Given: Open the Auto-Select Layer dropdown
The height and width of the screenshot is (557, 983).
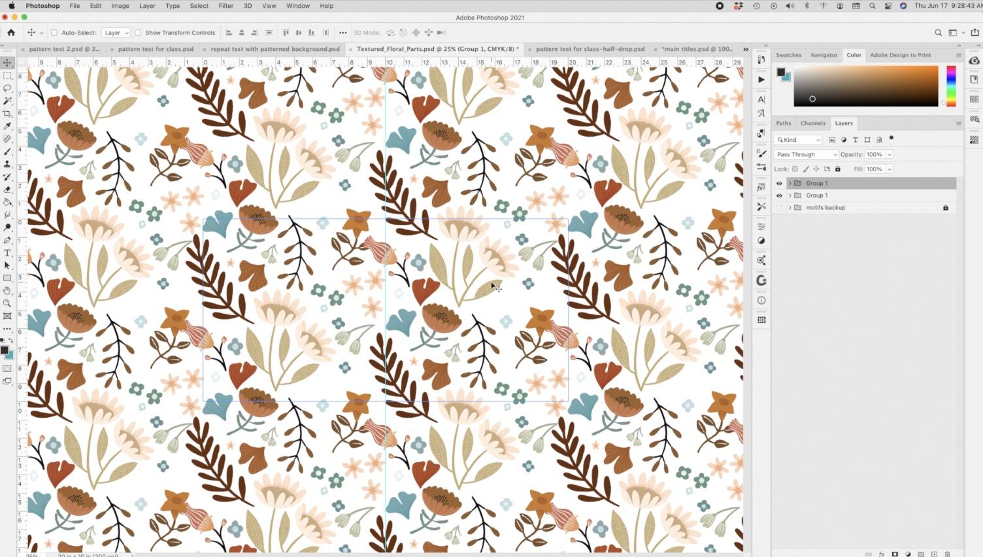Looking at the screenshot, I should (x=116, y=33).
